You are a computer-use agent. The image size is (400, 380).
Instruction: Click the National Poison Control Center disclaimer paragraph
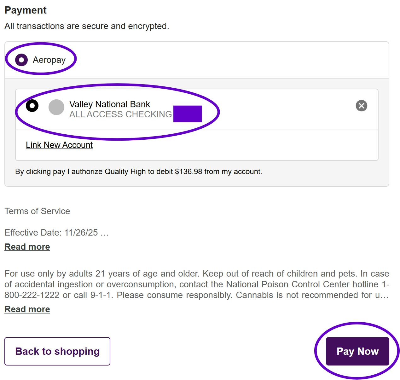[x=197, y=284]
